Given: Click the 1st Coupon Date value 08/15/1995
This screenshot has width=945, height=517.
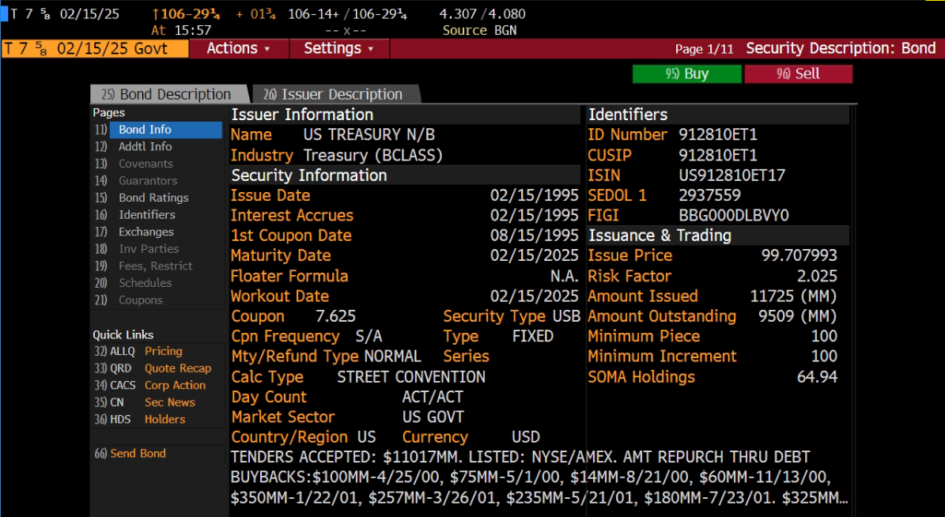Looking at the screenshot, I should (534, 236).
